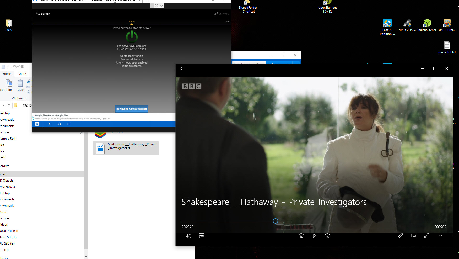Viewport: 459px width, 259px height.
Task: Expand the emulator toolbar dropdown chevron
Action: [161, 6]
